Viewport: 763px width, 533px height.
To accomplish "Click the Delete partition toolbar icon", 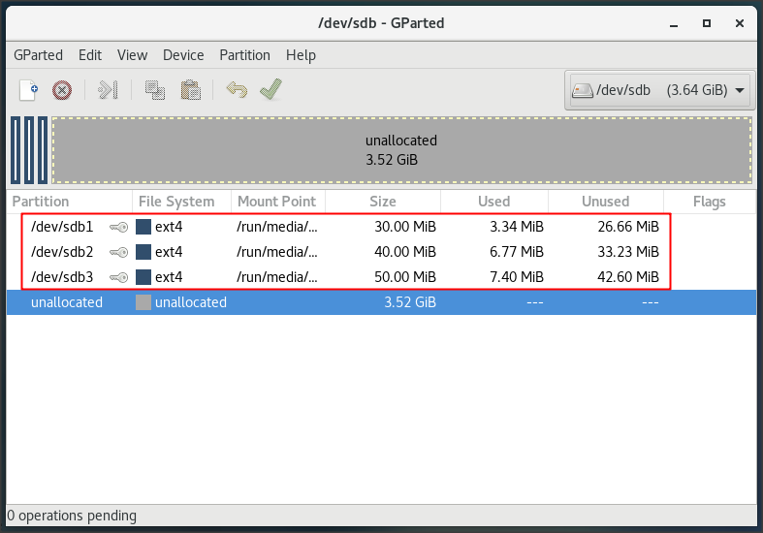I will tap(62, 90).
